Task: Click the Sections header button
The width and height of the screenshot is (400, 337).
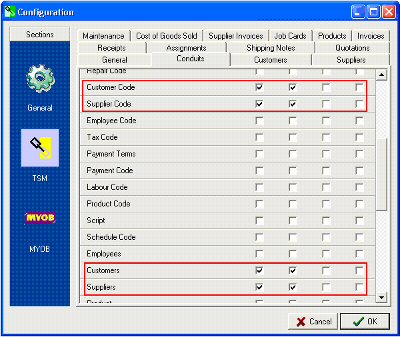Action: (x=40, y=35)
